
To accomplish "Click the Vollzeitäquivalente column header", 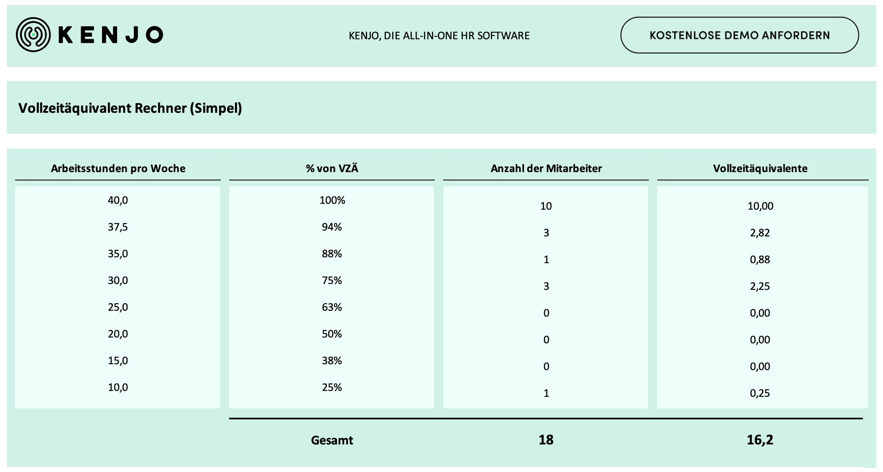I will tap(760, 168).
